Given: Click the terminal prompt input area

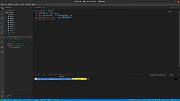Looking at the screenshot, I should tap(88, 79).
